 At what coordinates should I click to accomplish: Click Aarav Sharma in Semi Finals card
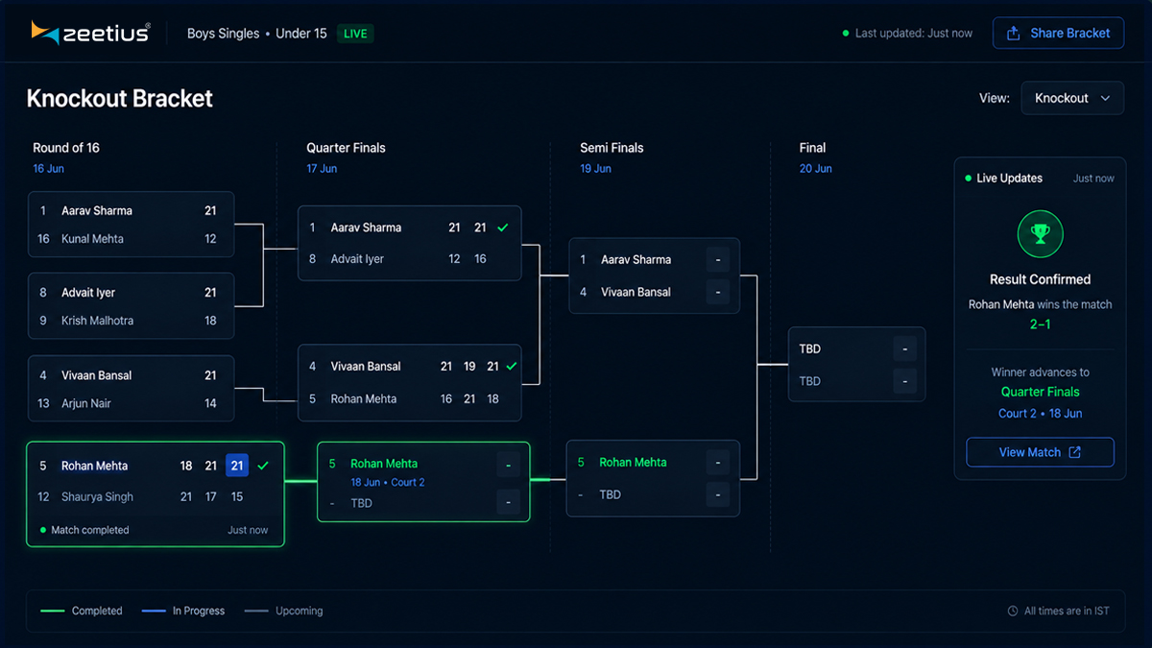pyautogui.click(x=636, y=260)
